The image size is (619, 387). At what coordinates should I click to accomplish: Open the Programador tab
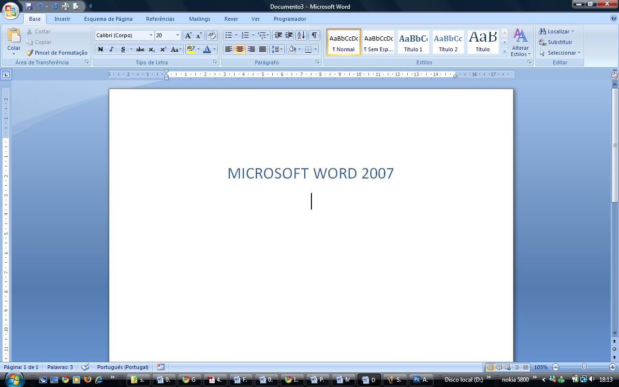[290, 19]
